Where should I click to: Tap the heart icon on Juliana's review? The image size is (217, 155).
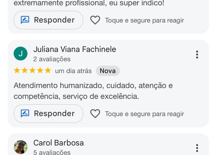tap(95, 114)
